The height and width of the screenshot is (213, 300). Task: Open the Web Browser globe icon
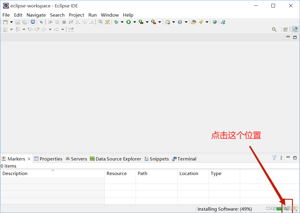pyautogui.click(x=215, y=22)
